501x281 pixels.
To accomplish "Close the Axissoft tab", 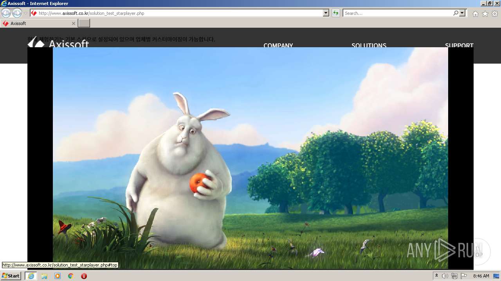I will pos(73,23).
